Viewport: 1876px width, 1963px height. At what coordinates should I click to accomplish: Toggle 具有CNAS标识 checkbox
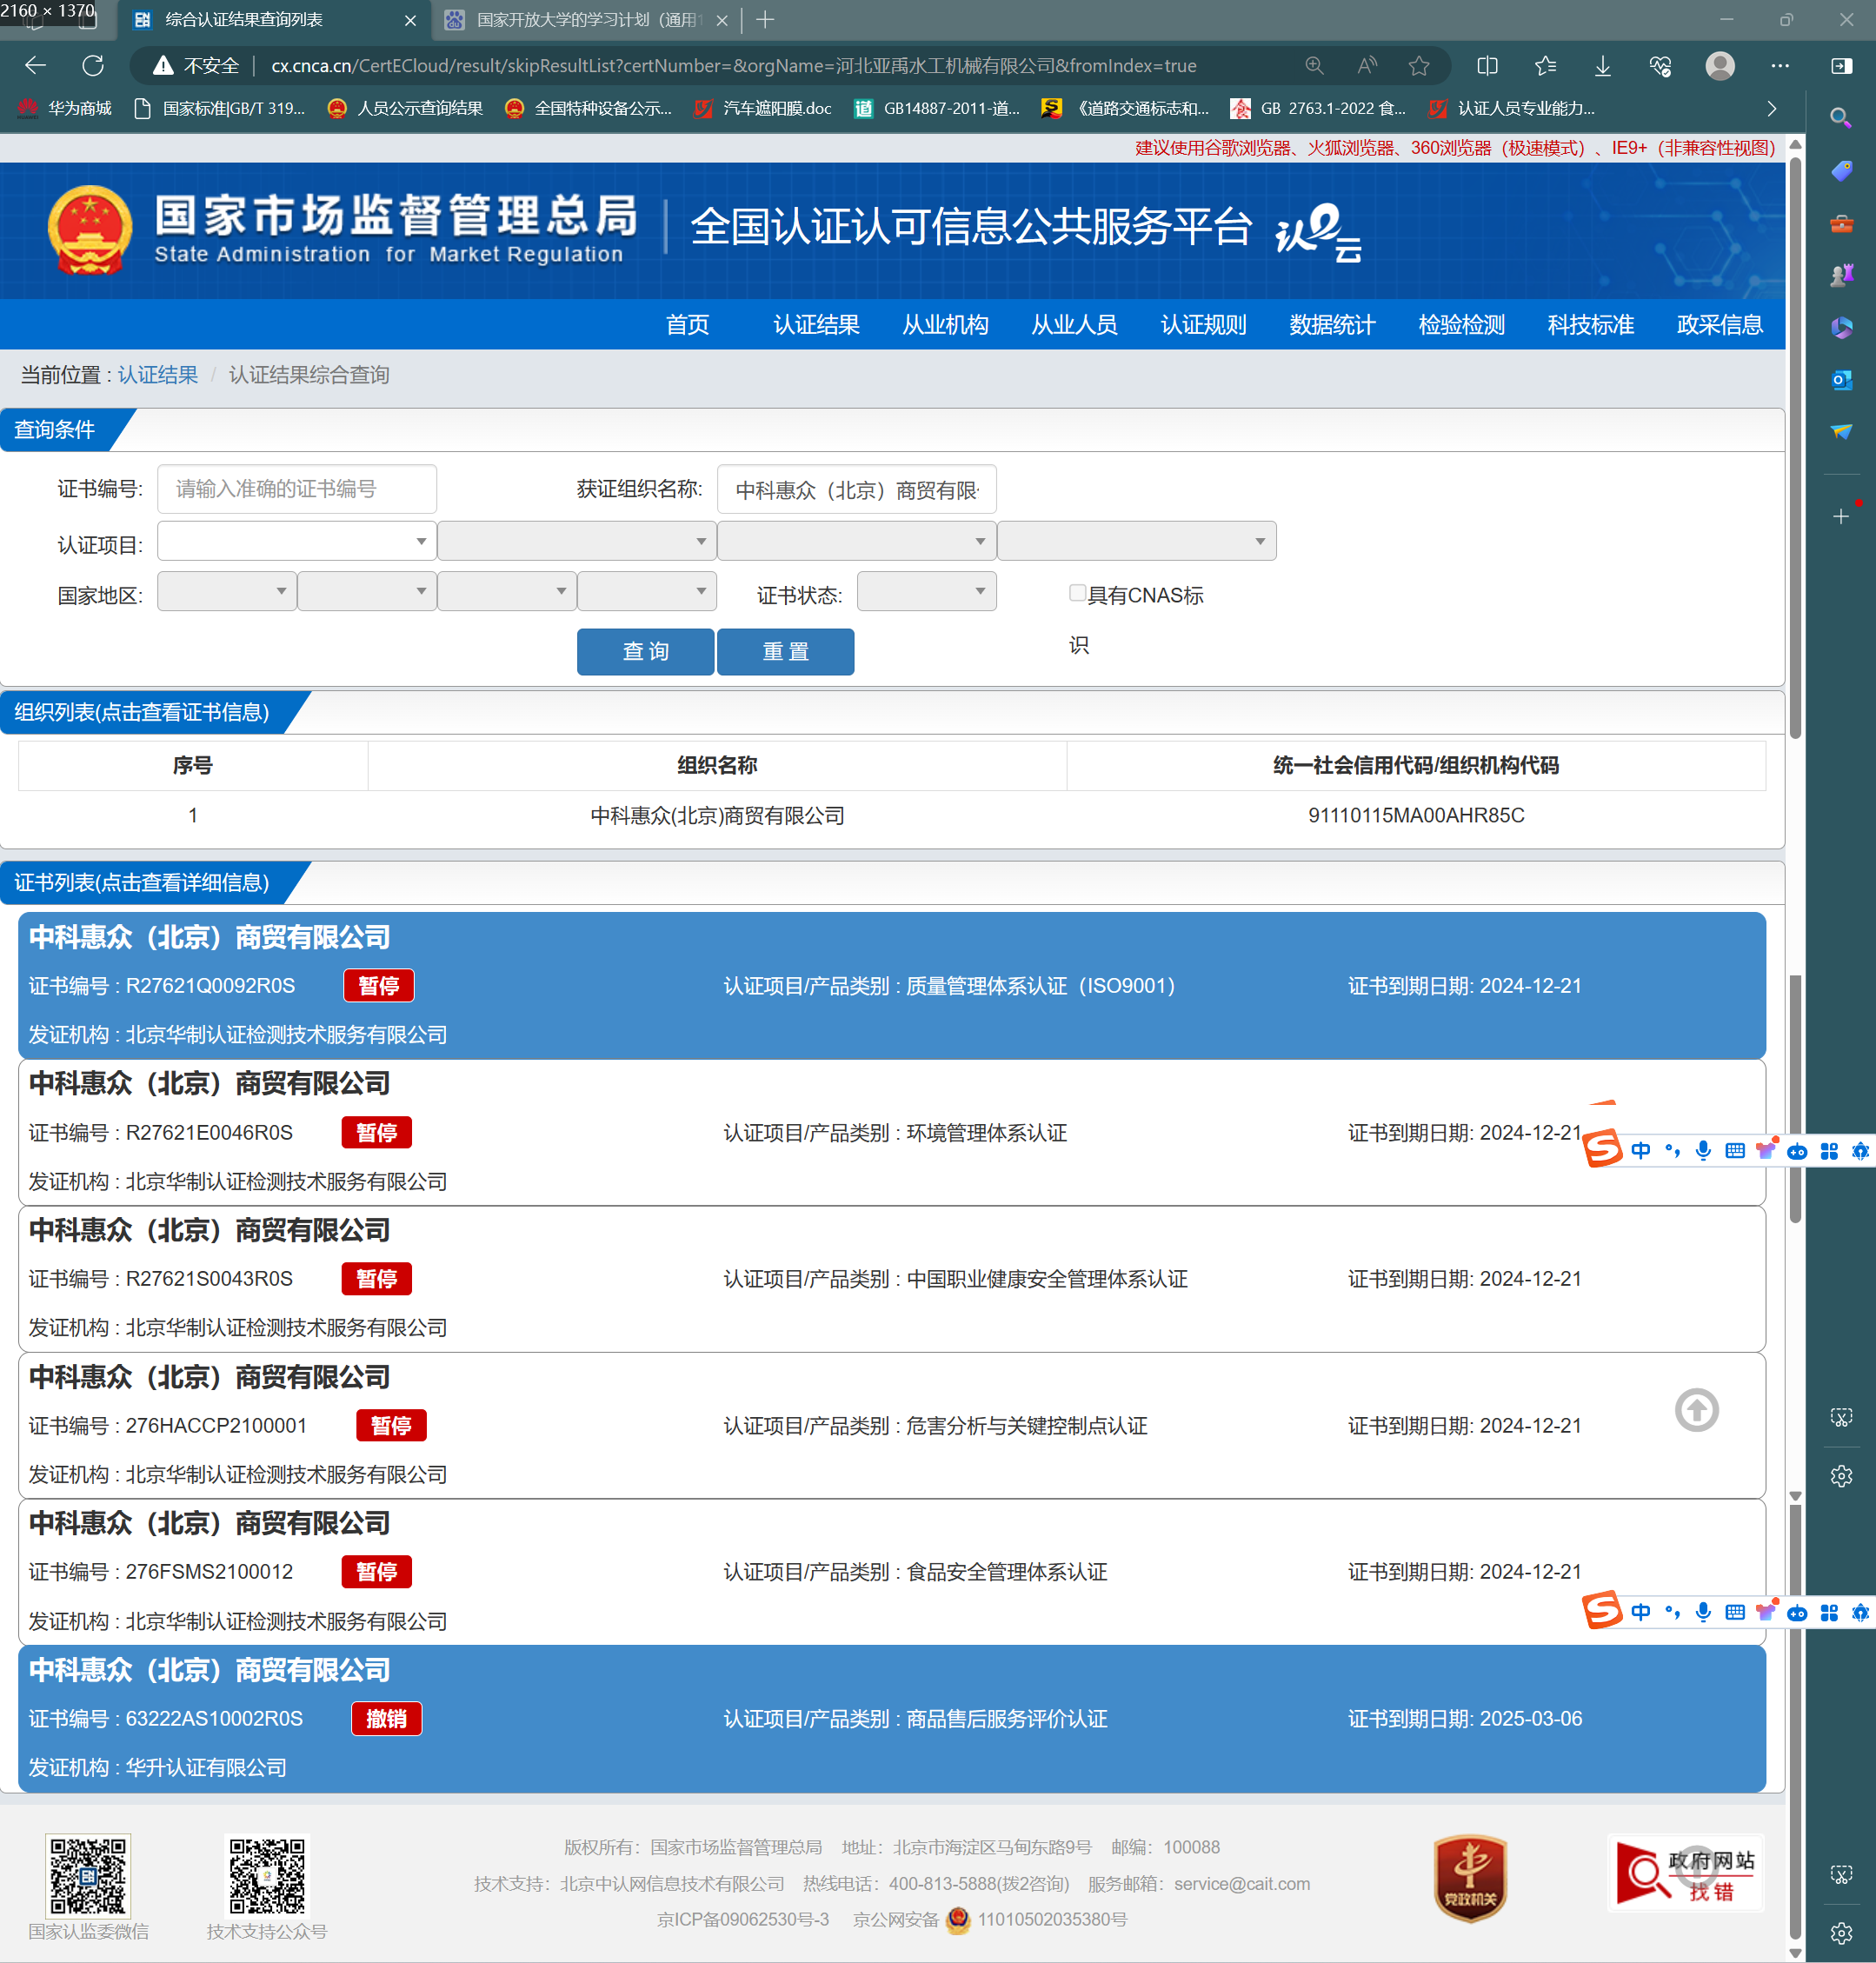click(x=1077, y=593)
